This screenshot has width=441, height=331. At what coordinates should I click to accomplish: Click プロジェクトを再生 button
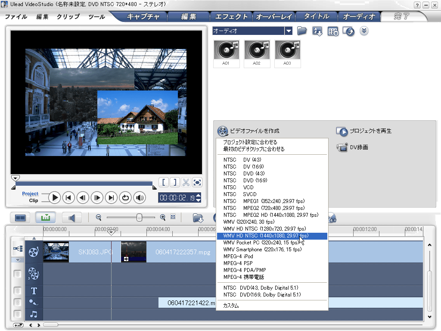(x=364, y=131)
